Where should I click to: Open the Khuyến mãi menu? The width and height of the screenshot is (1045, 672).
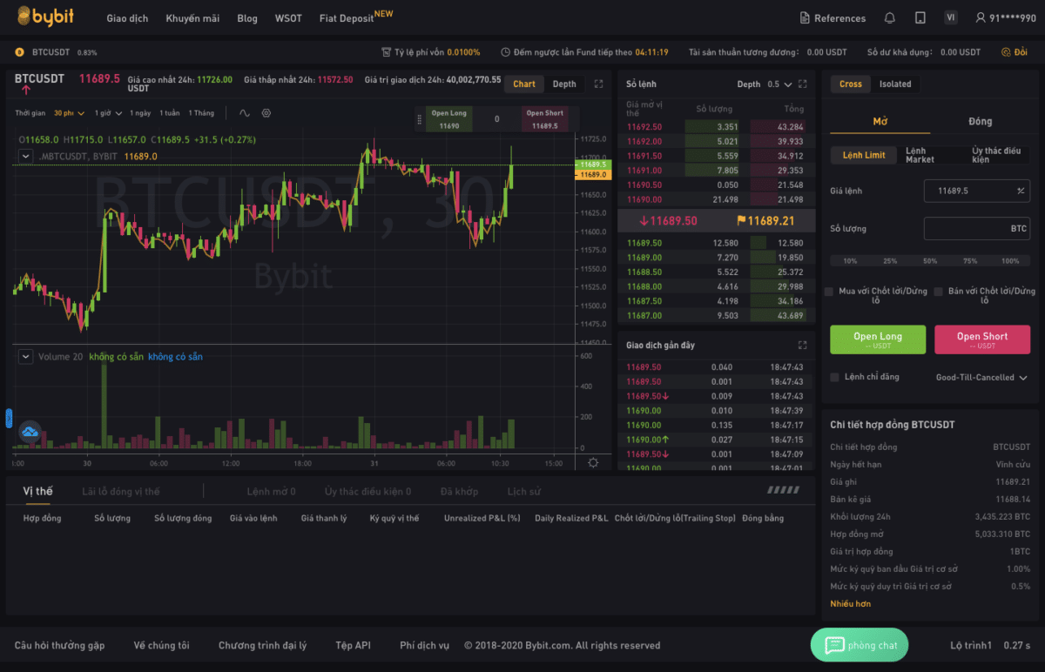(x=192, y=18)
